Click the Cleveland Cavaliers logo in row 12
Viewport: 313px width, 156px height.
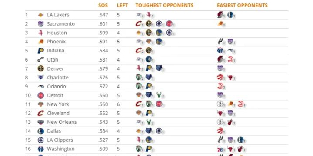[x=41, y=113]
